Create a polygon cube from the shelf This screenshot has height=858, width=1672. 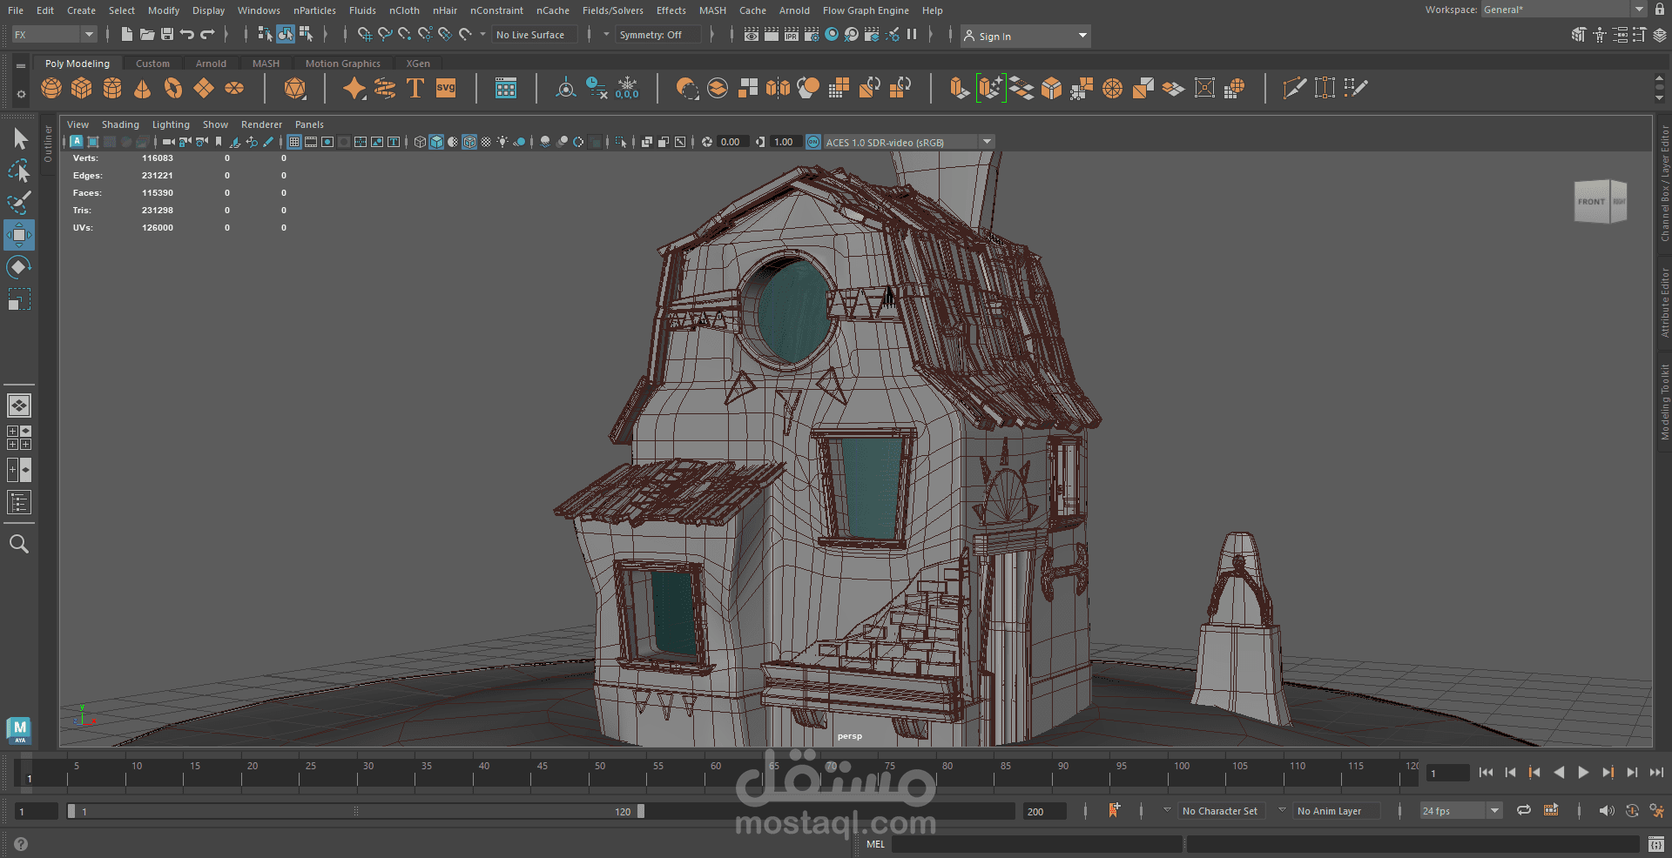coord(82,88)
